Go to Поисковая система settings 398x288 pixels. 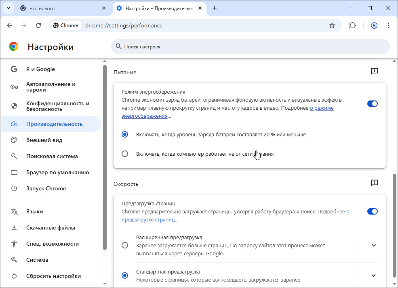[52, 157]
